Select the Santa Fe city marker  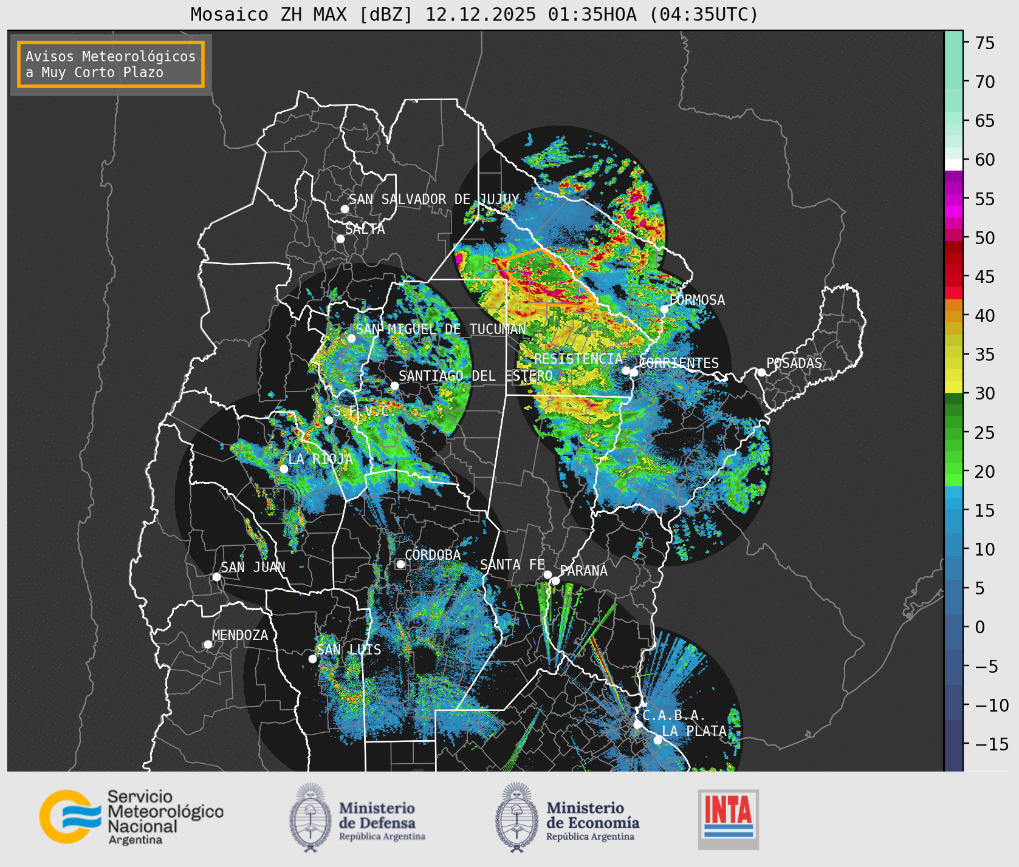tap(547, 574)
